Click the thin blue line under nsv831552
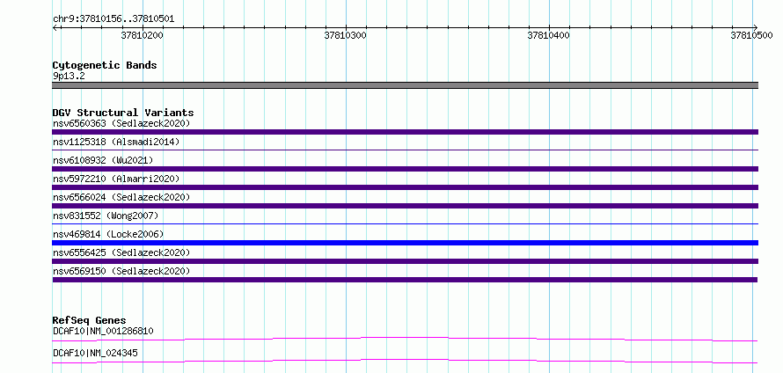This screenshot has width=783, height=373. point(405,223)
